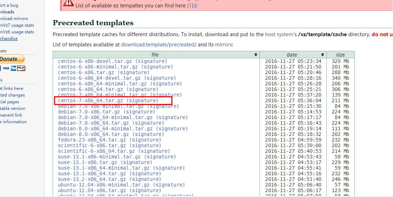Click date cell 2016-11-27 04:59:59
The width and height of the screenshot is (393, 197).
(293, 140)
